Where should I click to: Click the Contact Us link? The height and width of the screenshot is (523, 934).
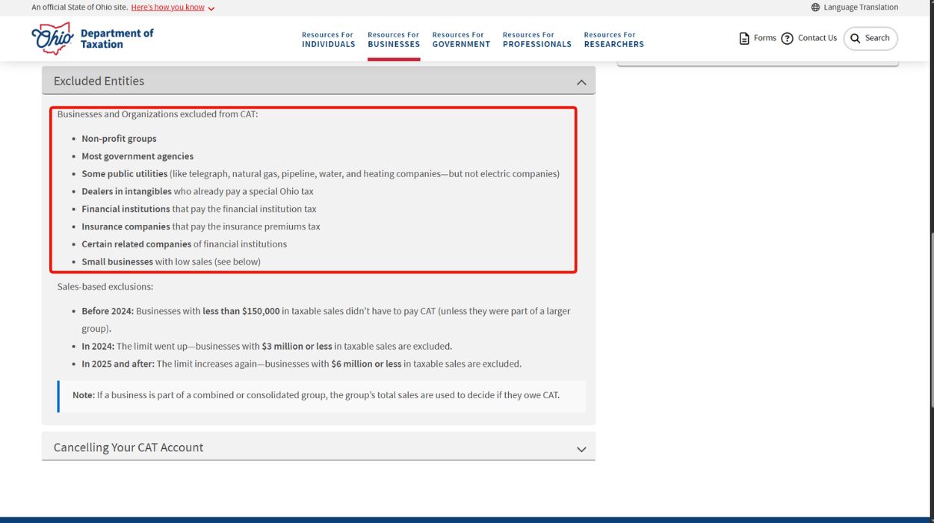click(x=817, y=38)
